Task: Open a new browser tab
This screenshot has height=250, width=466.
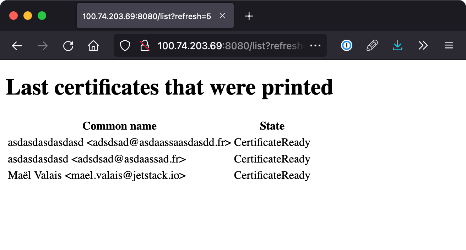Action: 249,16
